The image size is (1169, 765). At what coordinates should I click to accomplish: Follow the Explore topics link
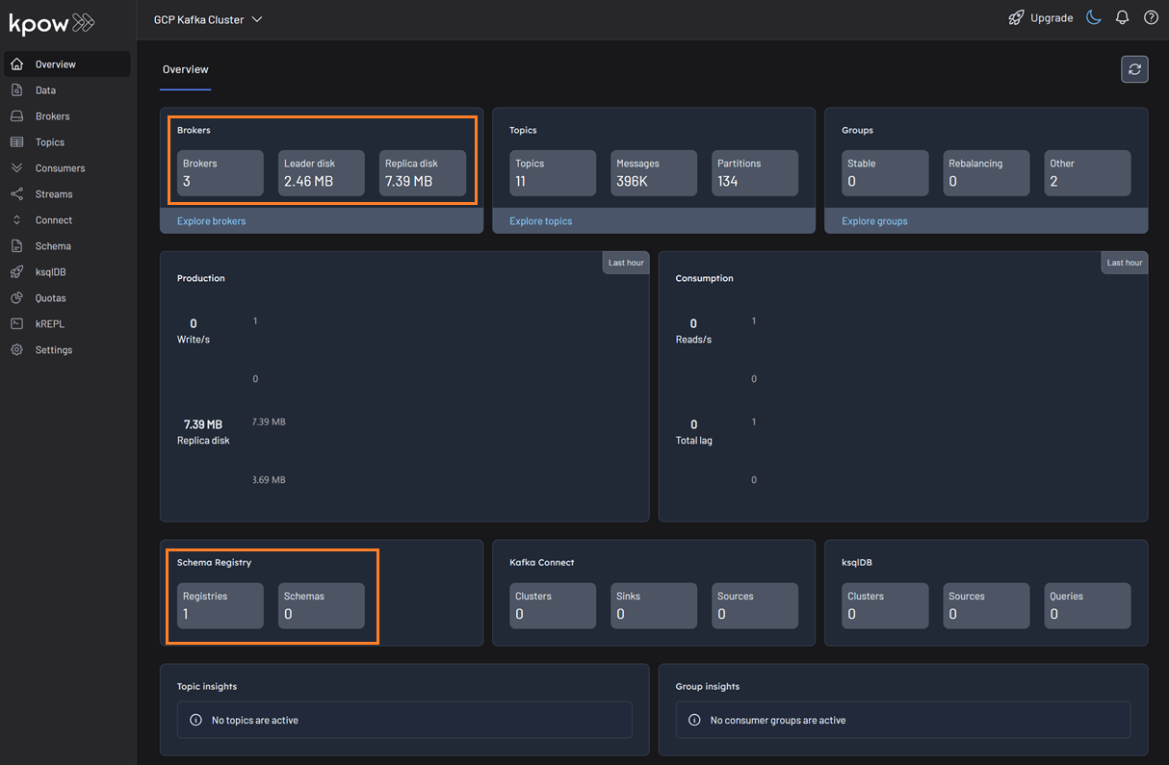pos(540,221)
